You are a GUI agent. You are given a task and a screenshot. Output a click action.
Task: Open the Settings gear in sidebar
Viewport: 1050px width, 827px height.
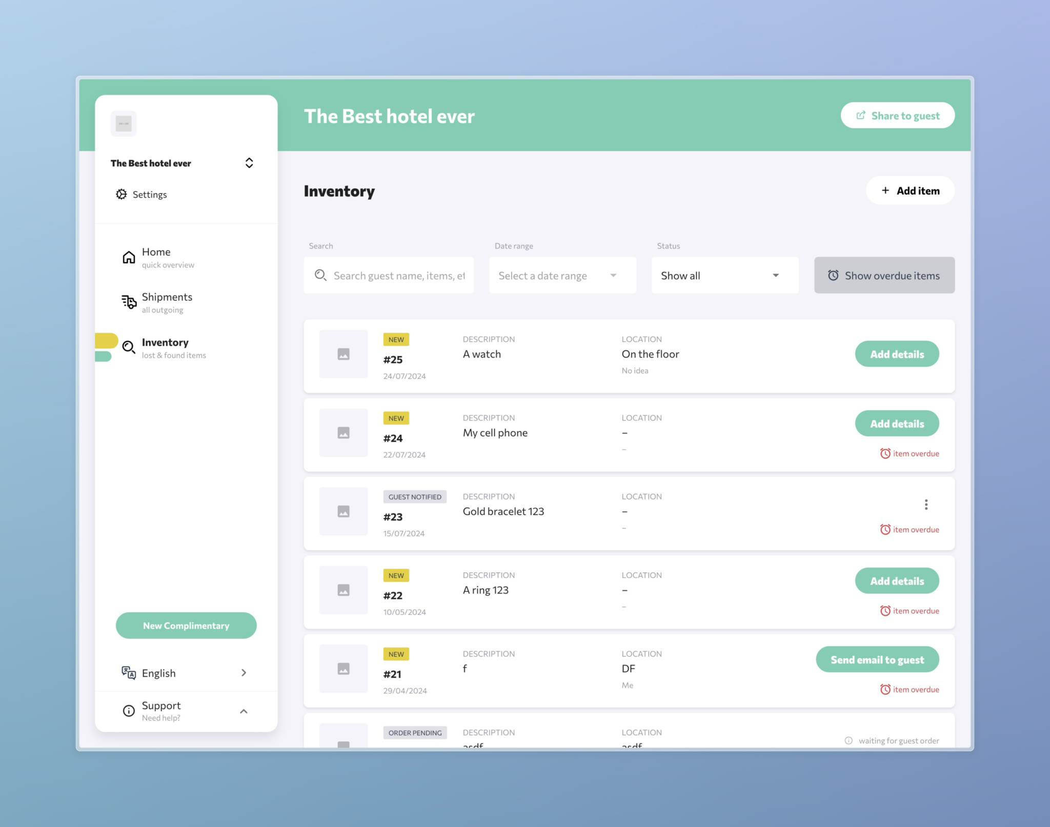coord(122,194)
